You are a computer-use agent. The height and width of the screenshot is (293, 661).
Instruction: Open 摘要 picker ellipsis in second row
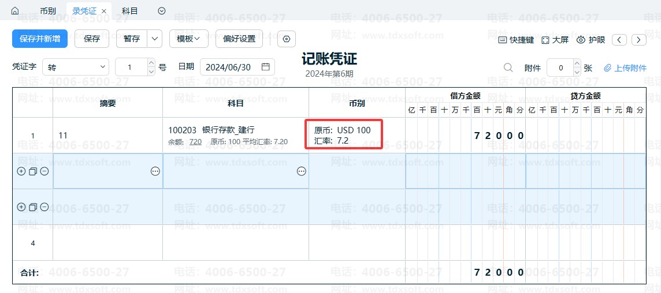(155, 171)
